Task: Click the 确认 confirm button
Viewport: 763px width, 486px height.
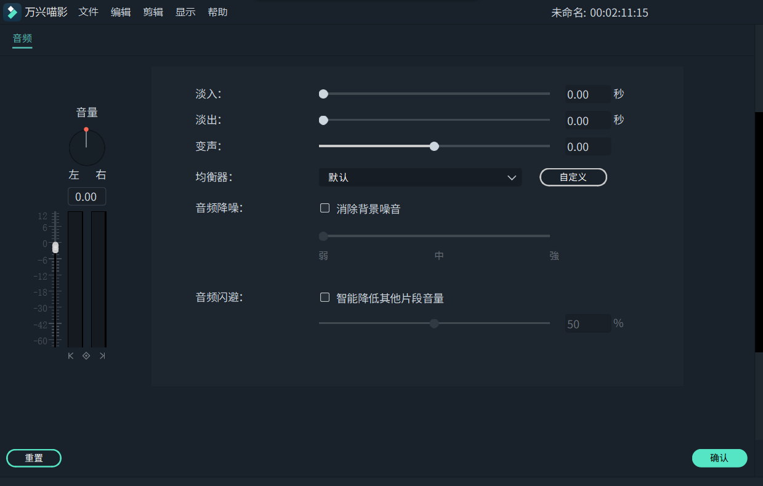Action: tap(719, 458)
